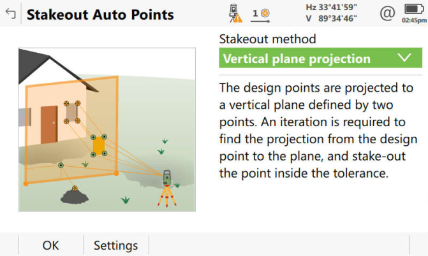Viewport: 428px width, 256px height.
Task: Click the Stakeout Auto Points title
Action: [x=100, y=14]
